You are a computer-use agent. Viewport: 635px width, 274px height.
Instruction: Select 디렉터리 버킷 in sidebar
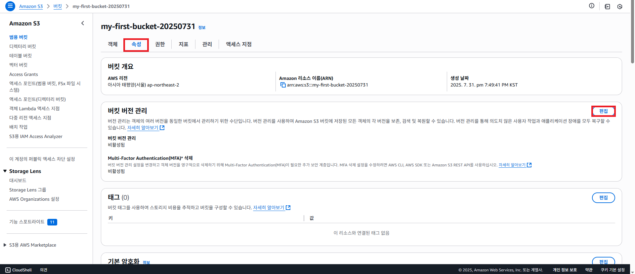[x=22, y=46]
